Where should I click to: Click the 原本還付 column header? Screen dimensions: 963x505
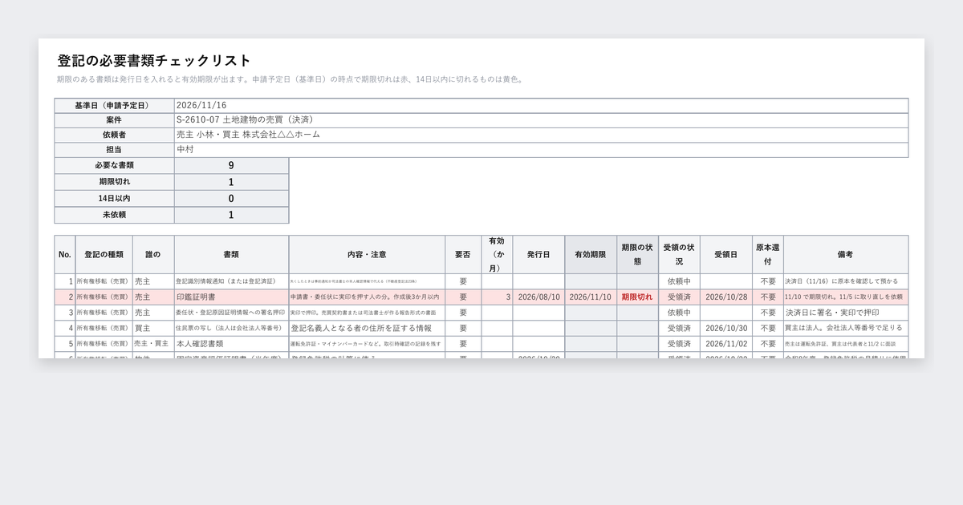tap(768, 254)
